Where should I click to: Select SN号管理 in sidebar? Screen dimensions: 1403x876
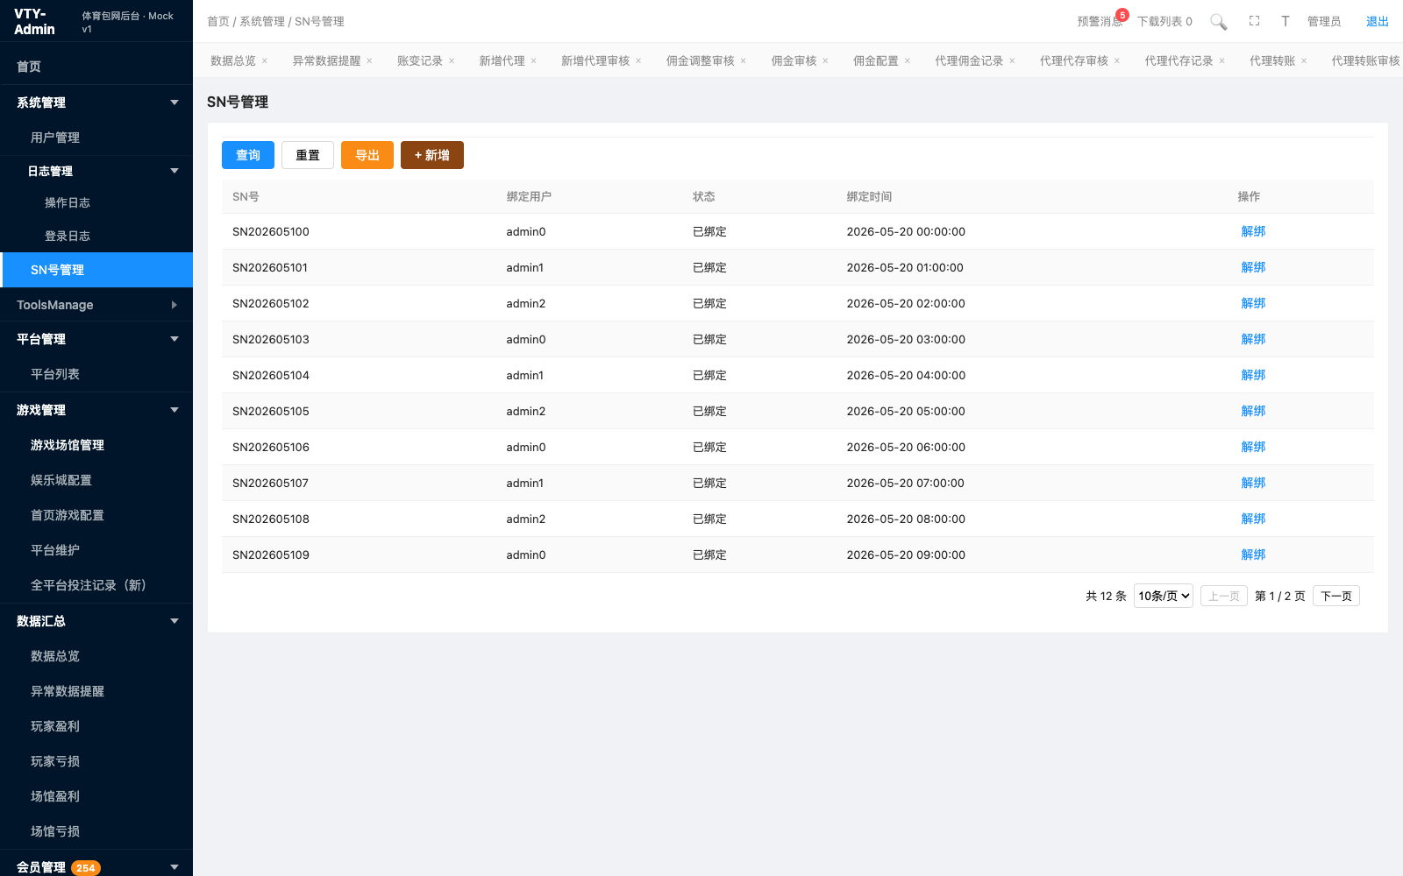pos(96,270)
